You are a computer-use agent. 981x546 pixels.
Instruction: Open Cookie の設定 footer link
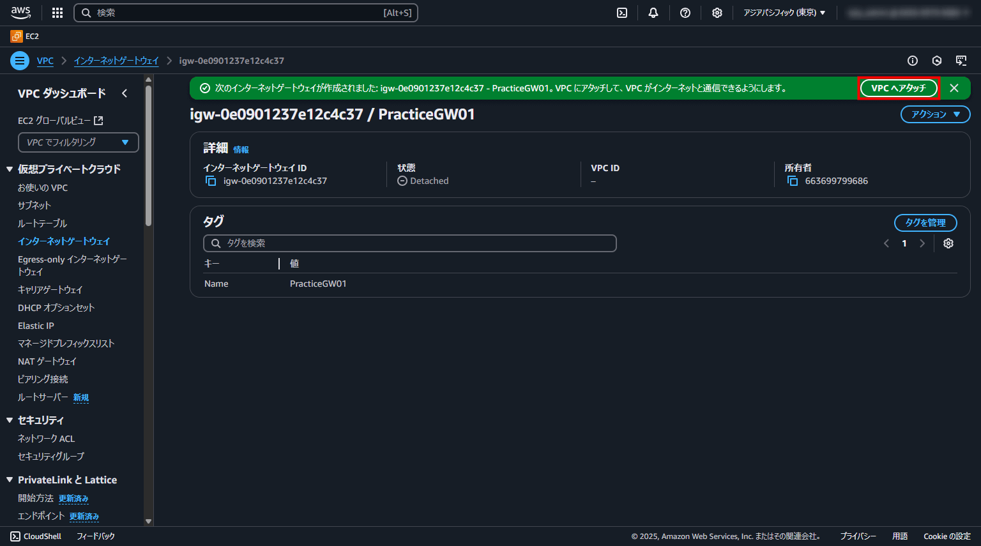coord(947,536)
